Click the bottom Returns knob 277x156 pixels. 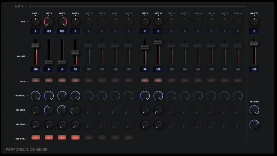click(254, 124)
